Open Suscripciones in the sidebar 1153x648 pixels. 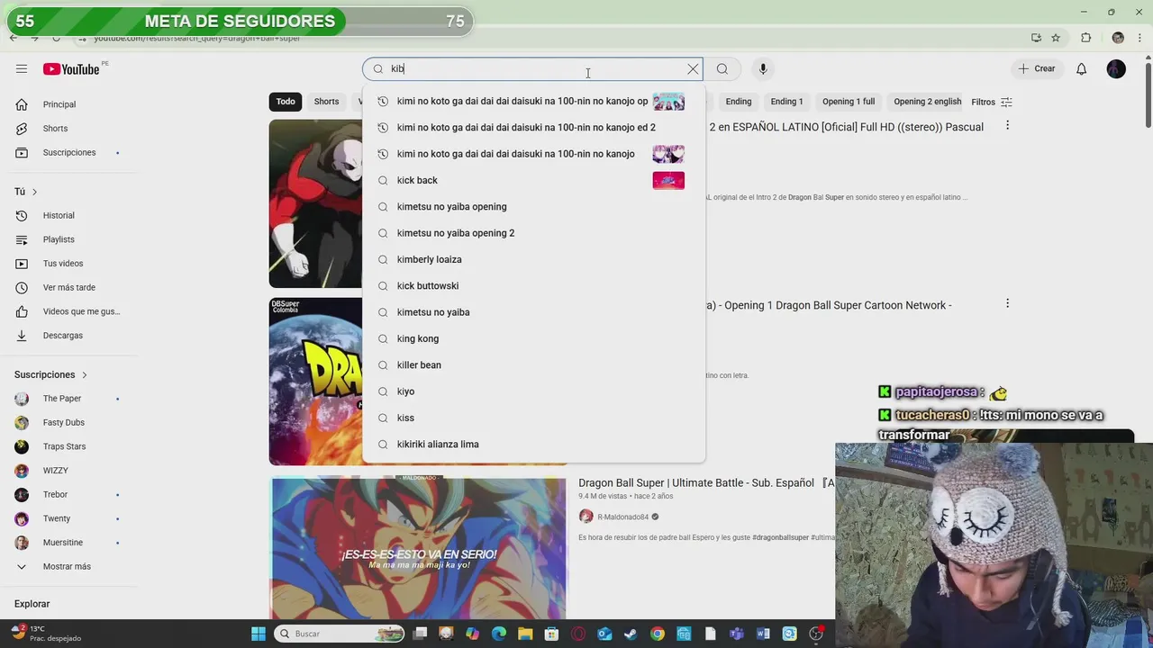point(68,153)
